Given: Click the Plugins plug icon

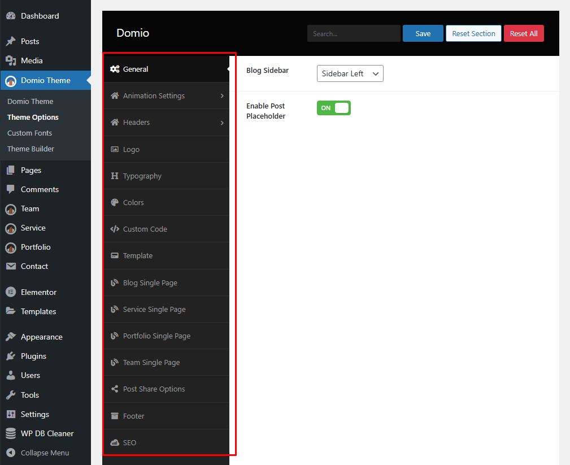Looking at the screenshot, I should pyautogui.click(x=11, y=356).
